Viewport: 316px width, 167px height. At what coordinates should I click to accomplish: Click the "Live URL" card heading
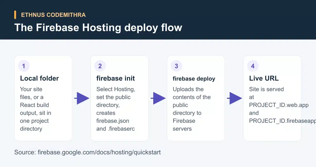pyautogui.click(x=264, y=78)
